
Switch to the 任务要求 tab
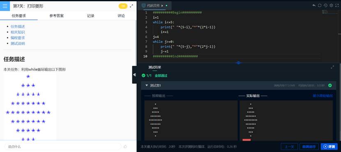pyautogui.click(x=19, y=16)
